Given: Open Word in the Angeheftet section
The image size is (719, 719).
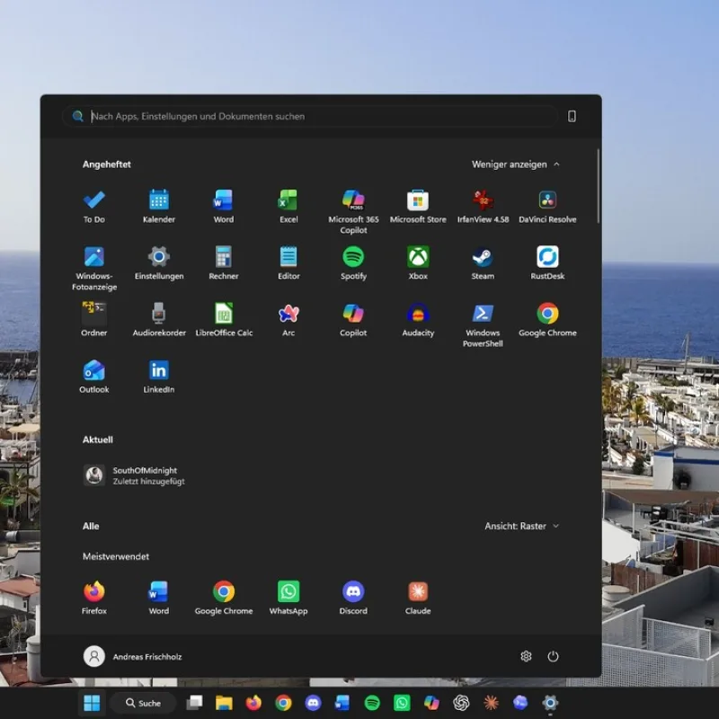Looking at the screenshot, I should pos(223,207).
